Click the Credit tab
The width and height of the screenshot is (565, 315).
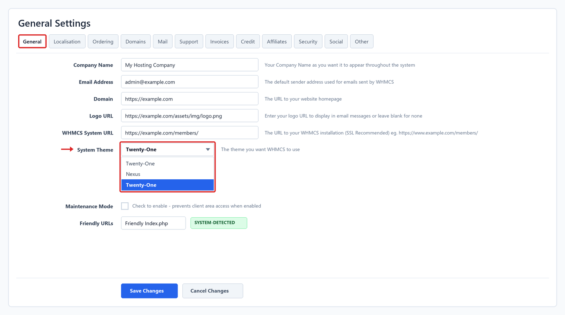point(248,42)
